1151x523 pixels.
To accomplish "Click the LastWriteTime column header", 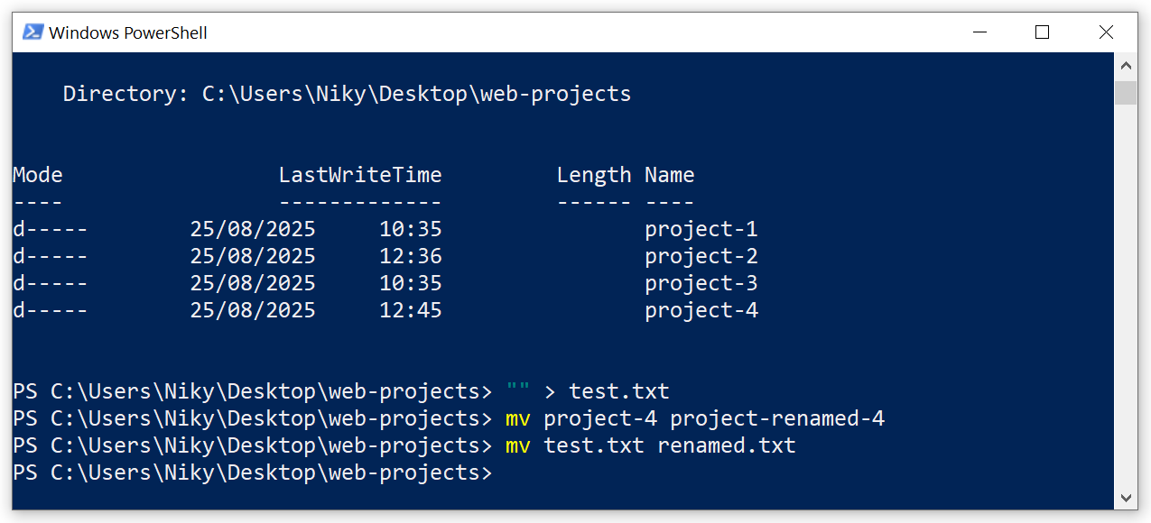I will [360, 174].
